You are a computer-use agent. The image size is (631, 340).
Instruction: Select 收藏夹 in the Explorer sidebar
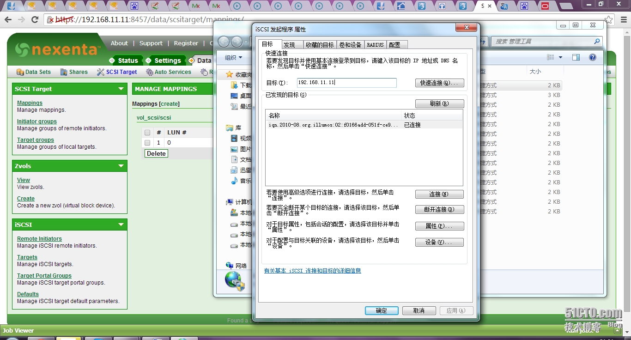[x=239, y=75]
